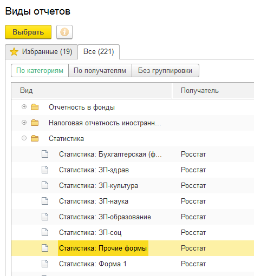Viewport: 254px width, 276px height.
Task: Click the Вид column header
Action: click(92, 91)
